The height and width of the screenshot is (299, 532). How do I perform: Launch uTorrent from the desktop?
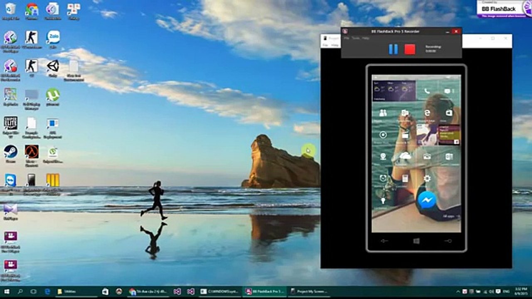(x=53, y=97)
